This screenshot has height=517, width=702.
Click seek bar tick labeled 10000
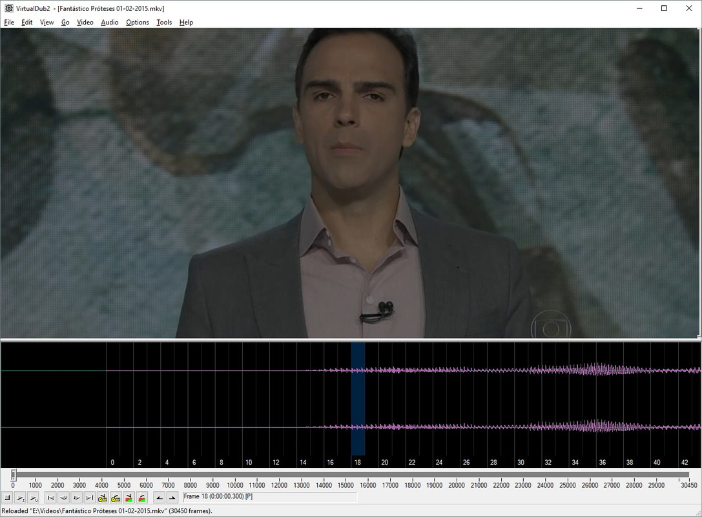pos(234,485)
